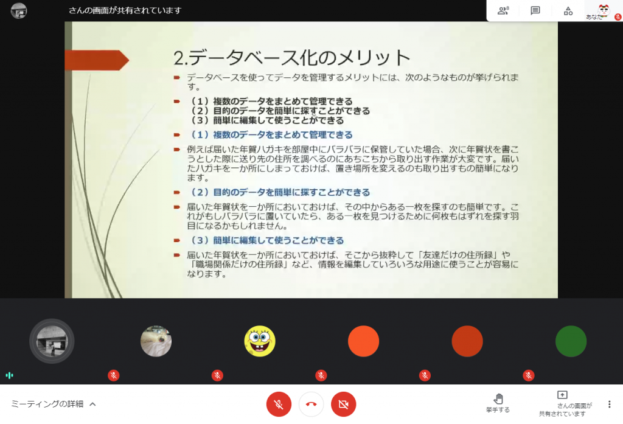
Task: Click the shared slide titled データベース化のメリット
Action: point(311,159)
